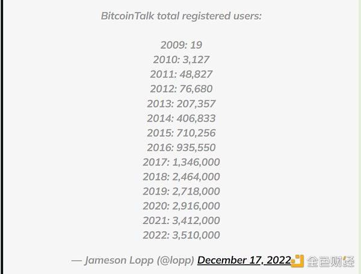Viewport: 361px width, 274px height.
Task: Click the 2019: 2,718,000 line
Action: pos(181,191)
